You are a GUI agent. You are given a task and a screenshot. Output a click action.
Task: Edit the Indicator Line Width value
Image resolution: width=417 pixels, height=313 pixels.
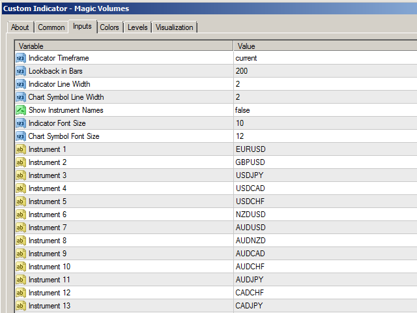(x=325, y=84)
